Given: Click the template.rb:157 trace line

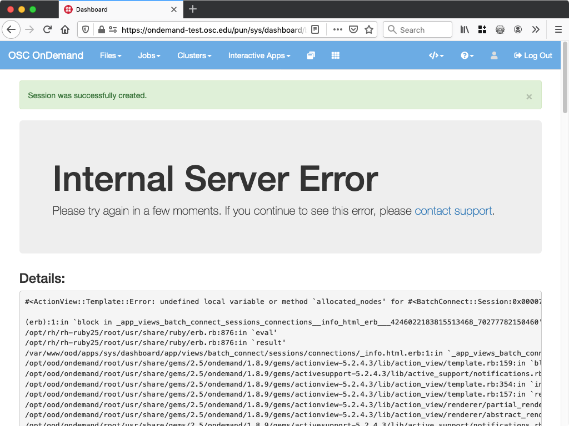Looking at the screenshot, I should click(283, 394).
